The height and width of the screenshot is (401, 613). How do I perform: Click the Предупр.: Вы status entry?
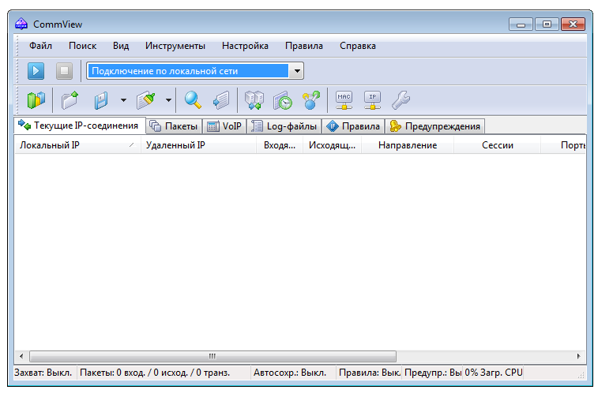pos(432,373)
